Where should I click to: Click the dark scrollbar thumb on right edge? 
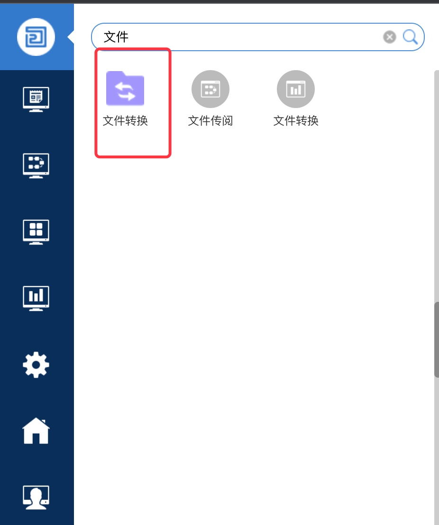tap(437, 340)
